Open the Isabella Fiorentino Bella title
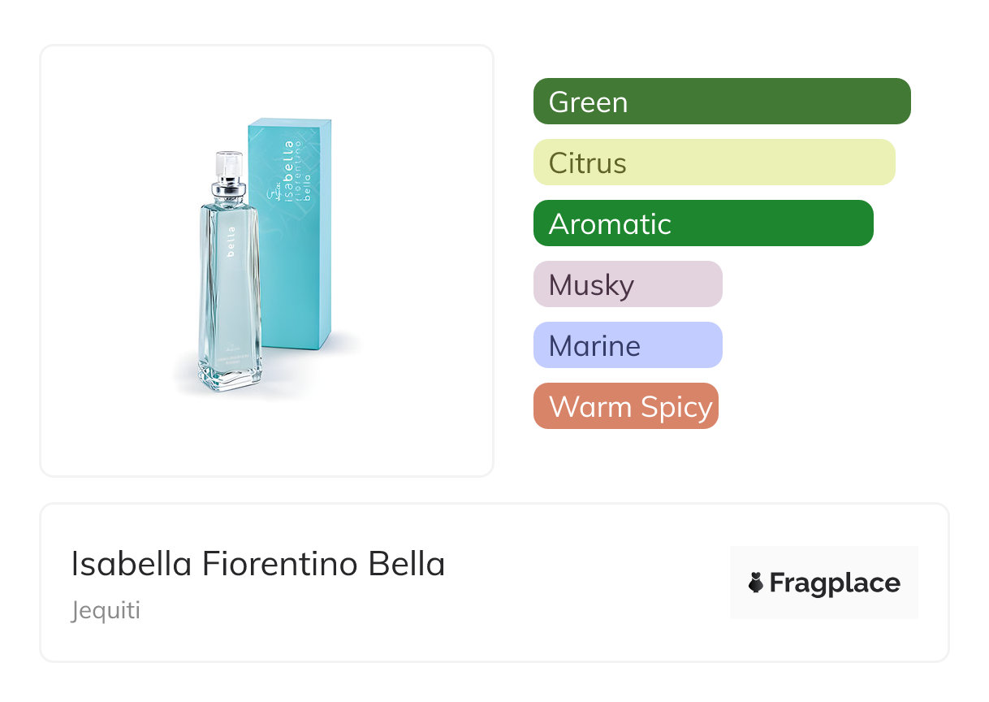 pyautogui.click(x=258, y=564)
